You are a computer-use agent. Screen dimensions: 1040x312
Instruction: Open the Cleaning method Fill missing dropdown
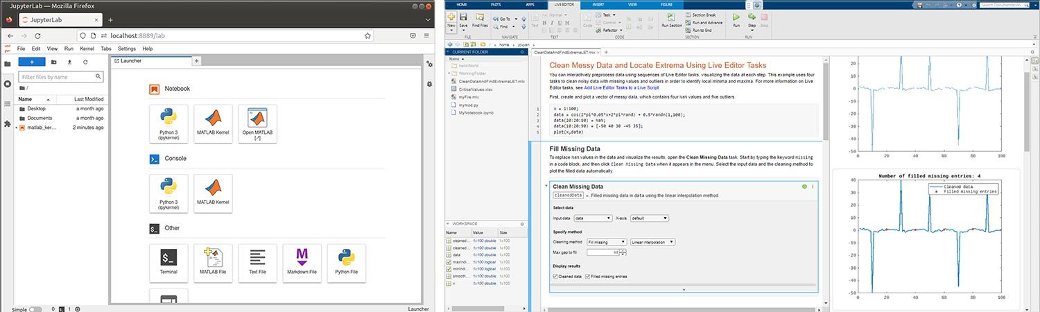(606, 242)
